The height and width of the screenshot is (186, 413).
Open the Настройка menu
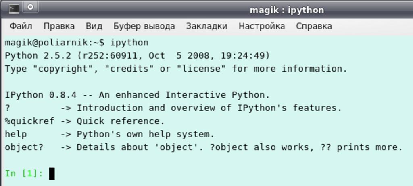click(x=262, y=26)
